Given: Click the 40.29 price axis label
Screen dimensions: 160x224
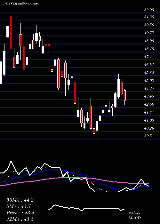Looking at the screenshot, I should point(149,128).
